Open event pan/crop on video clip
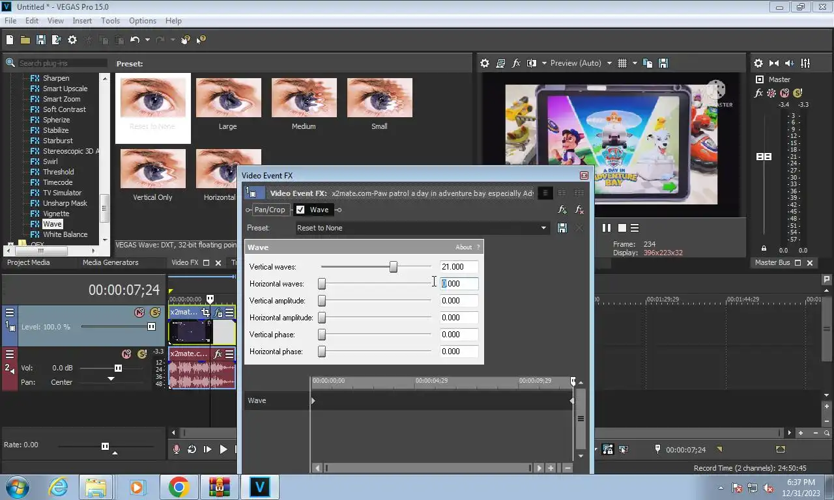Image resolution: width=834 pixels, height=500 pixels. pyautogui.click(x=206, y=313)
